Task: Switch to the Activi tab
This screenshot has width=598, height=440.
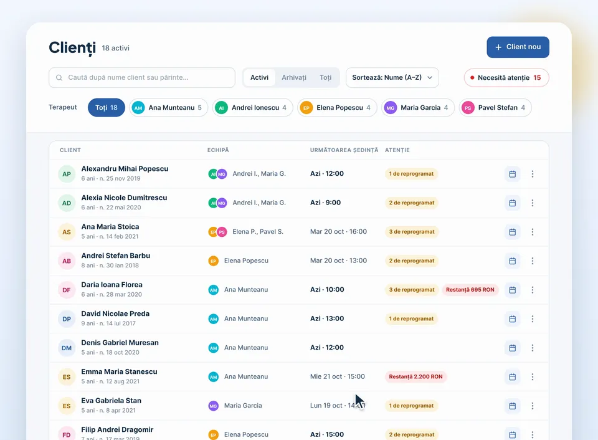Action: point(259,78)
